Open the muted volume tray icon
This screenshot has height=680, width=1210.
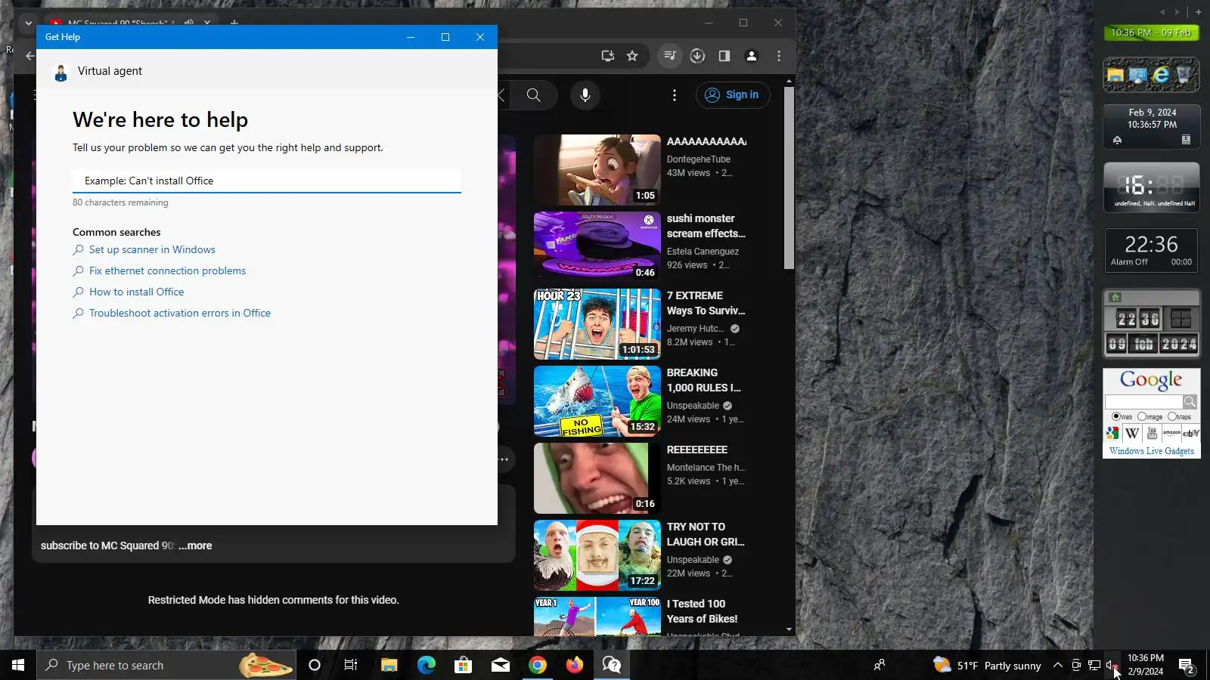(1112, 665)
